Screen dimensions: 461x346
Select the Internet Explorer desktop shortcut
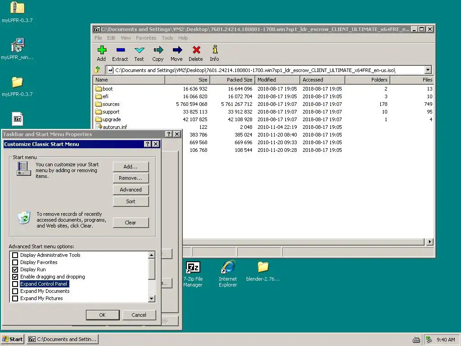click(228, 274)
